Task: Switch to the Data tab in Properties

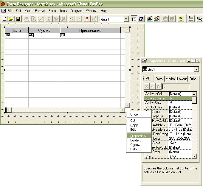Action: pyautogui.click(x=159, y=79)
